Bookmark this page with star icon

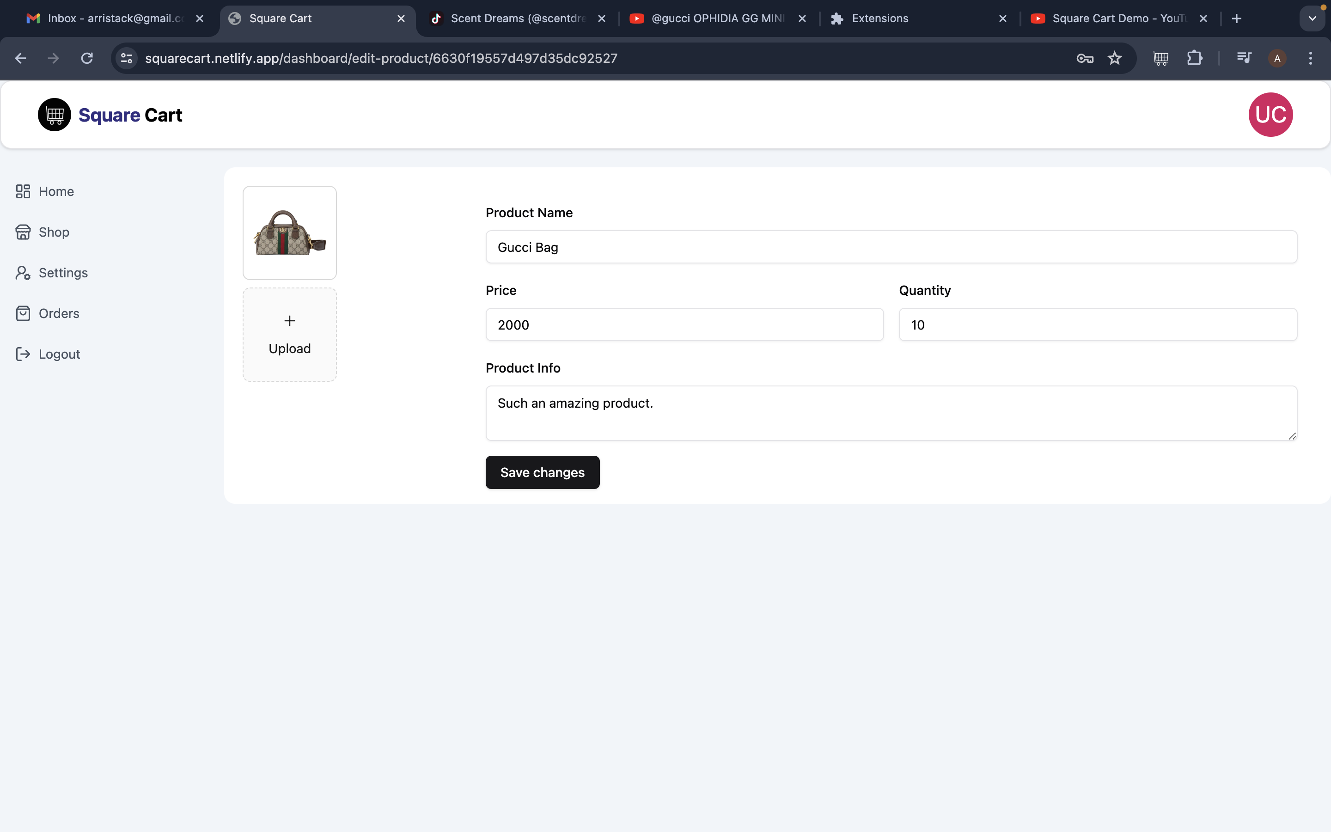click(1114, 58)
